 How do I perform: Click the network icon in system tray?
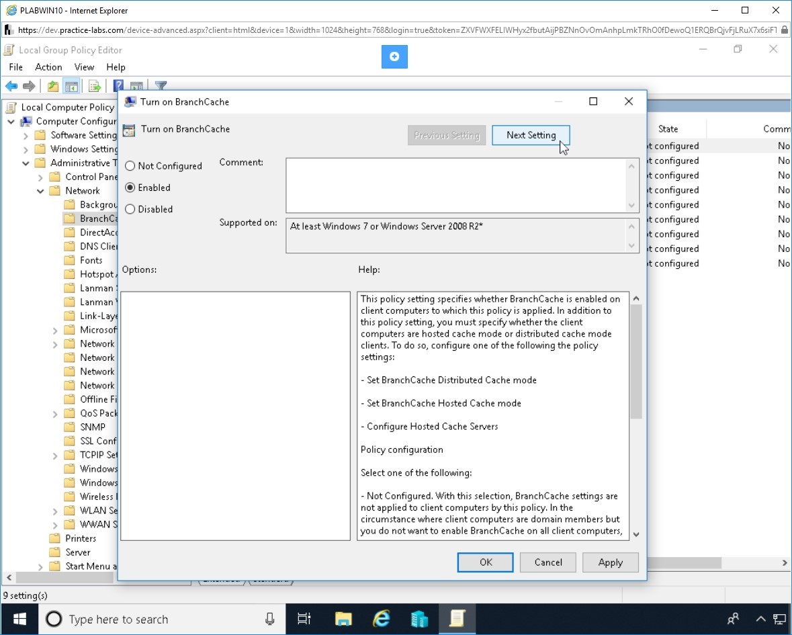pos(780,619)
